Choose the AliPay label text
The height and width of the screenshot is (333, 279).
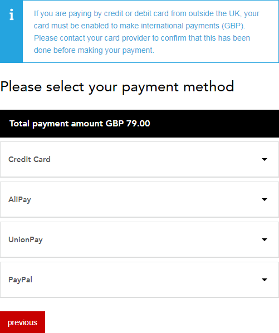pyautogui.click(x=19, y=199)
